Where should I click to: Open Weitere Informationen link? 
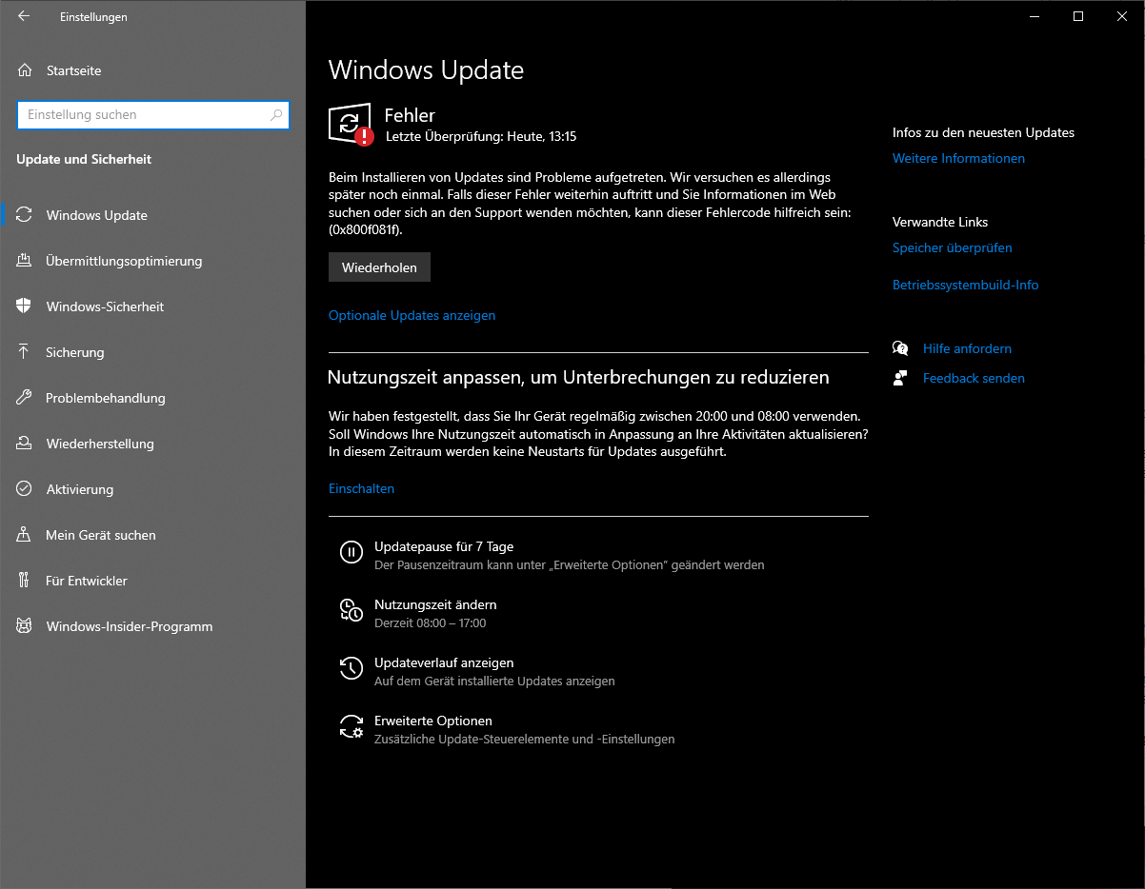[x=958, y=158]
